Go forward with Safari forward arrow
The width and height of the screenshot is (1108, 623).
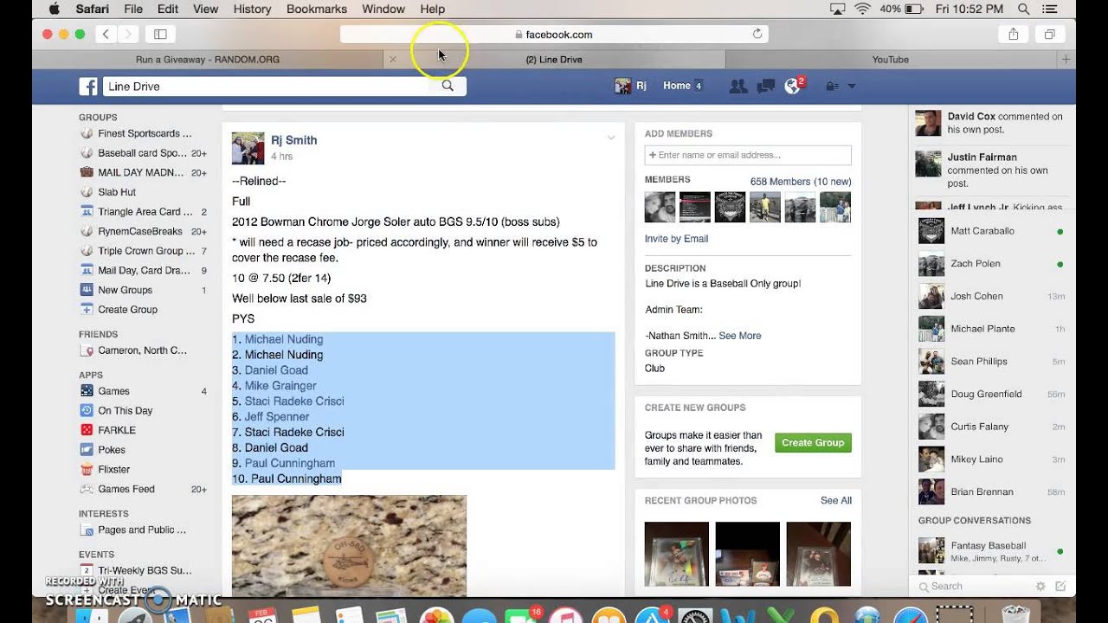click(128, 35)
